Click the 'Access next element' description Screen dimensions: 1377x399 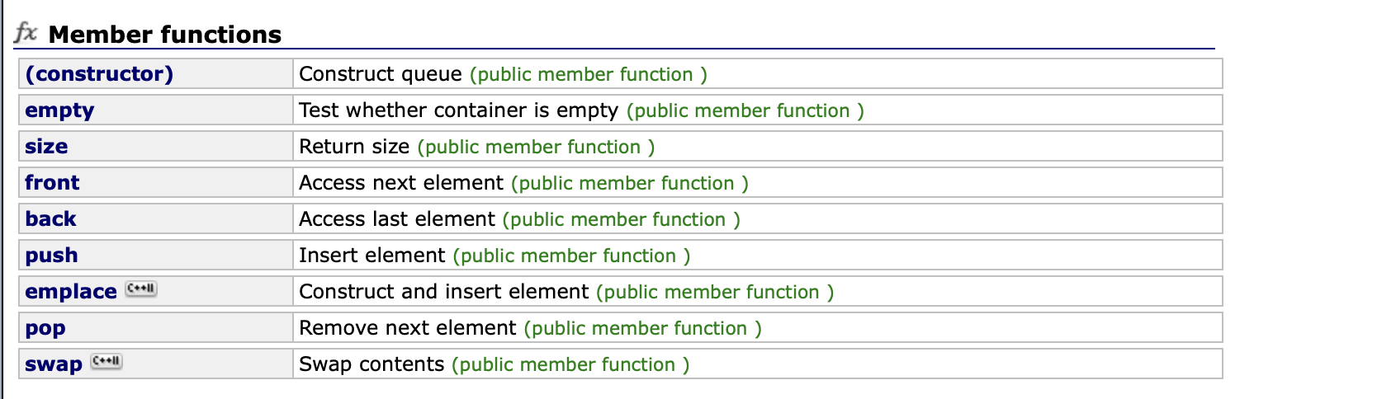401,183
